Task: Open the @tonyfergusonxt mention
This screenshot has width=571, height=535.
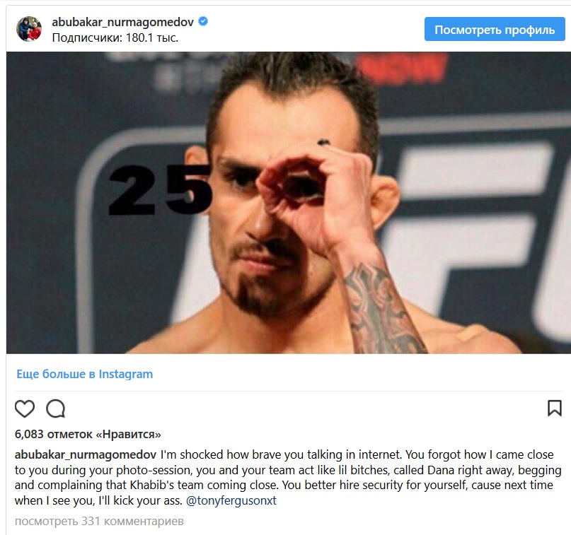Action: pos(231,500)
